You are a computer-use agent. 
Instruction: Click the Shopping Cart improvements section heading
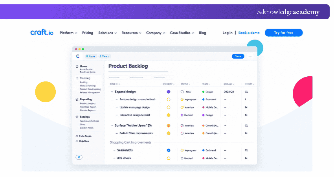pos(130,142)
